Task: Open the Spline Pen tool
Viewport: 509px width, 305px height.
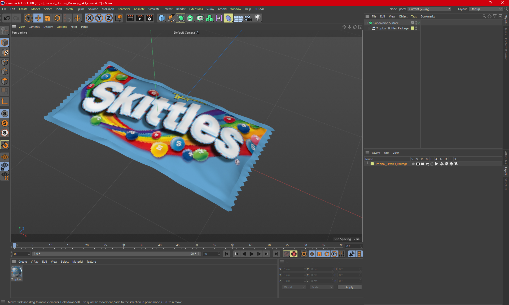Action: [171, 18]
